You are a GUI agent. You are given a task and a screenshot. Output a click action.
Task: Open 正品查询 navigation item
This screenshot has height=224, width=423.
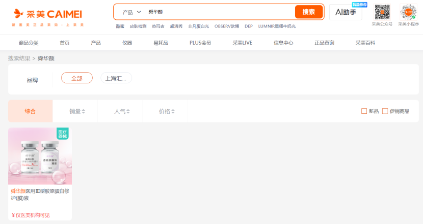click(x=324, y=43)
